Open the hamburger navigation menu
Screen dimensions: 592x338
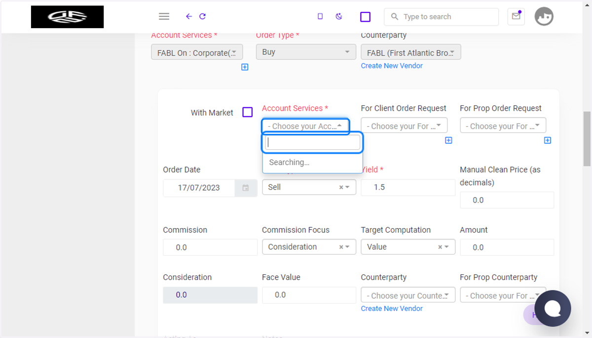click(x=164, y=16)
